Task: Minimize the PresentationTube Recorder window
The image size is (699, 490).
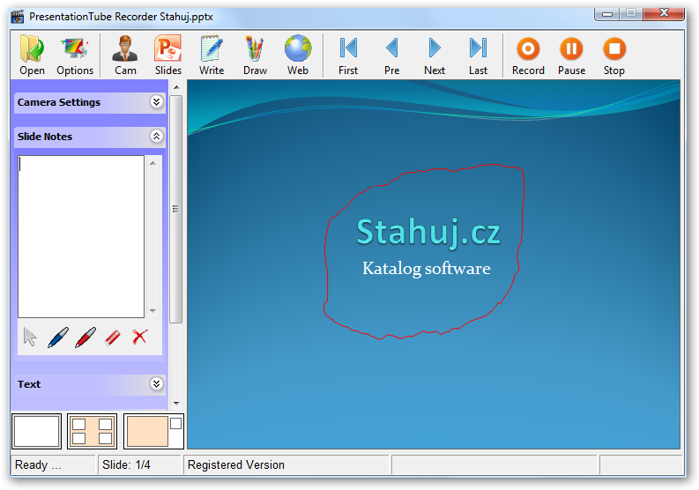Action: tap(606, 13)
